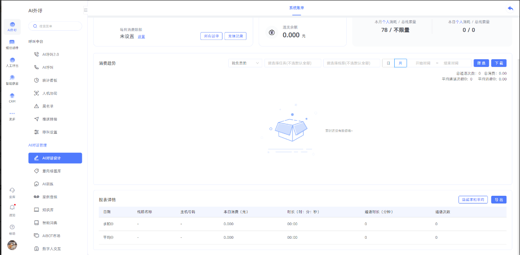The height and width of the screenshot is (255, 520).
Task: Open 知识库 menu item in sidebar
Action: (x=48, y=210)
